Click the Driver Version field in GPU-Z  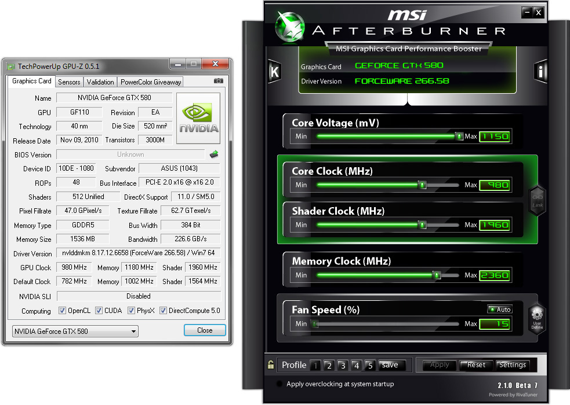tap(138, 253)
